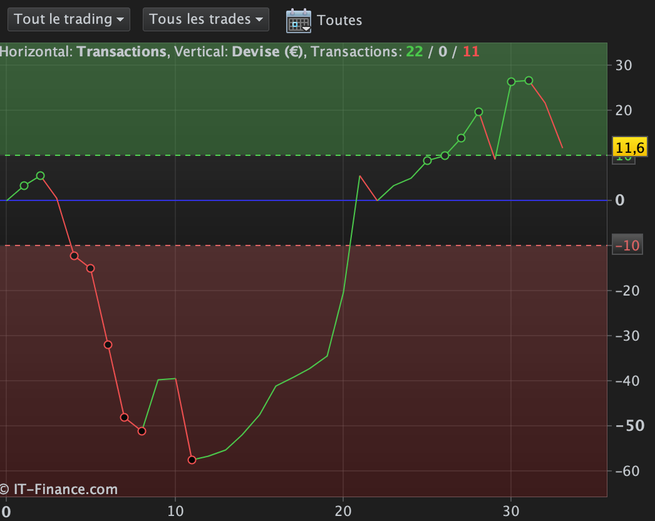Select the green marker at transaction 2
655x521 pixels.
40,176
